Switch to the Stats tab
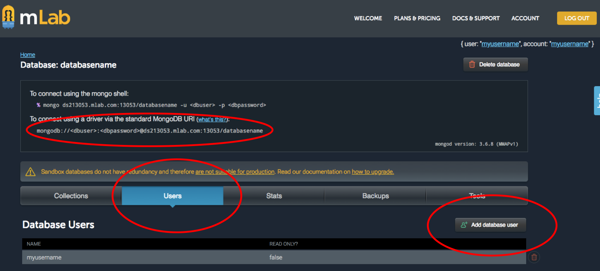 coord(274,196)
